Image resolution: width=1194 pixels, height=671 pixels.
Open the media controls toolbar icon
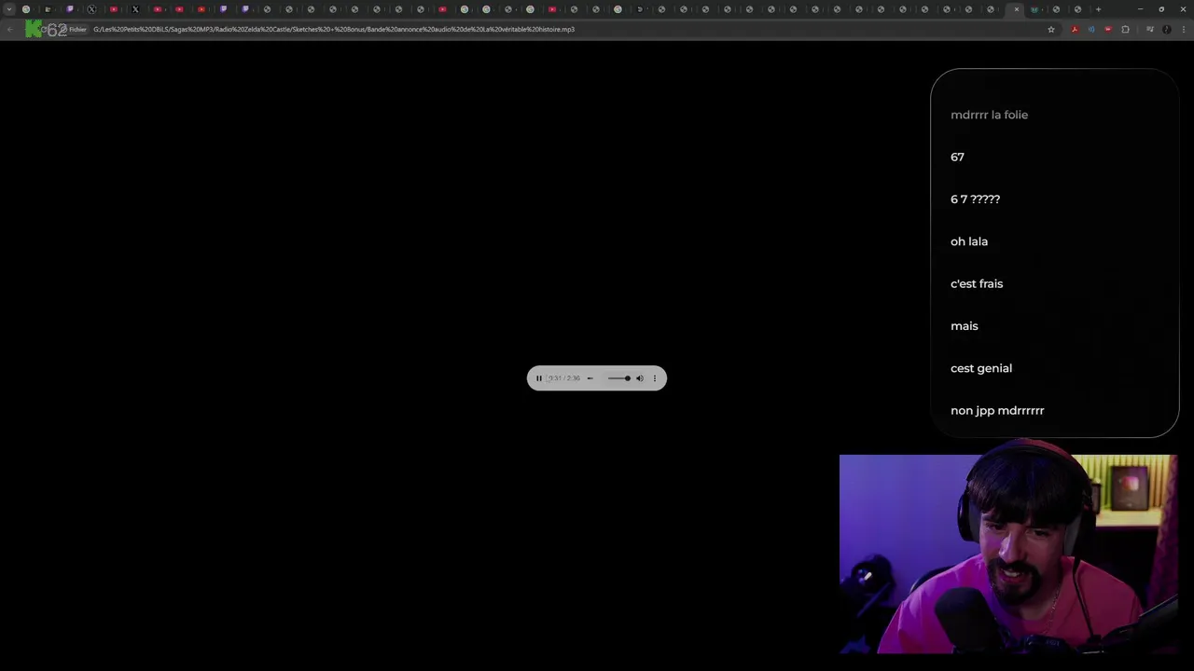click(x=1150, y=29)
